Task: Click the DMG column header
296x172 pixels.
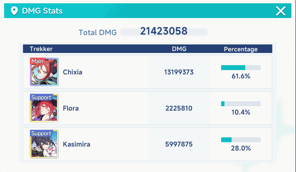Action: click(179, 49)
